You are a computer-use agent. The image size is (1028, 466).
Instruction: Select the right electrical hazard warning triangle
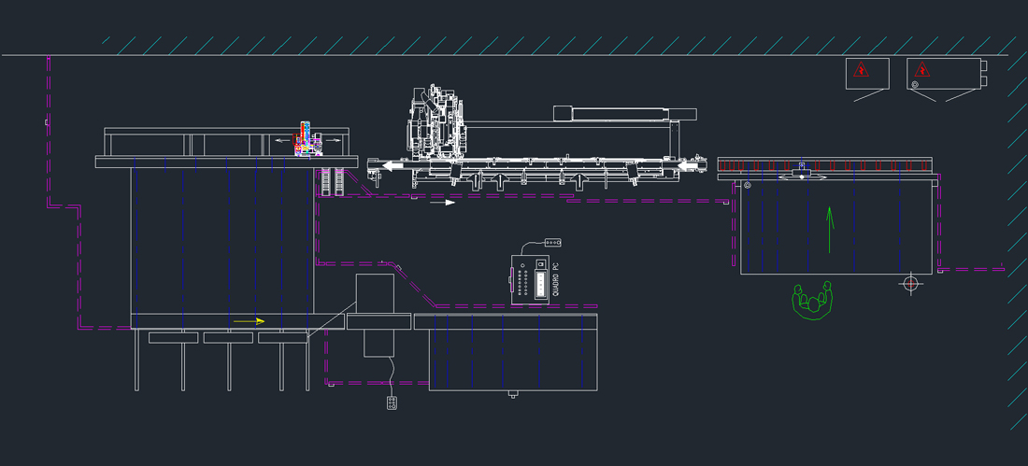(x=921, y=69)
